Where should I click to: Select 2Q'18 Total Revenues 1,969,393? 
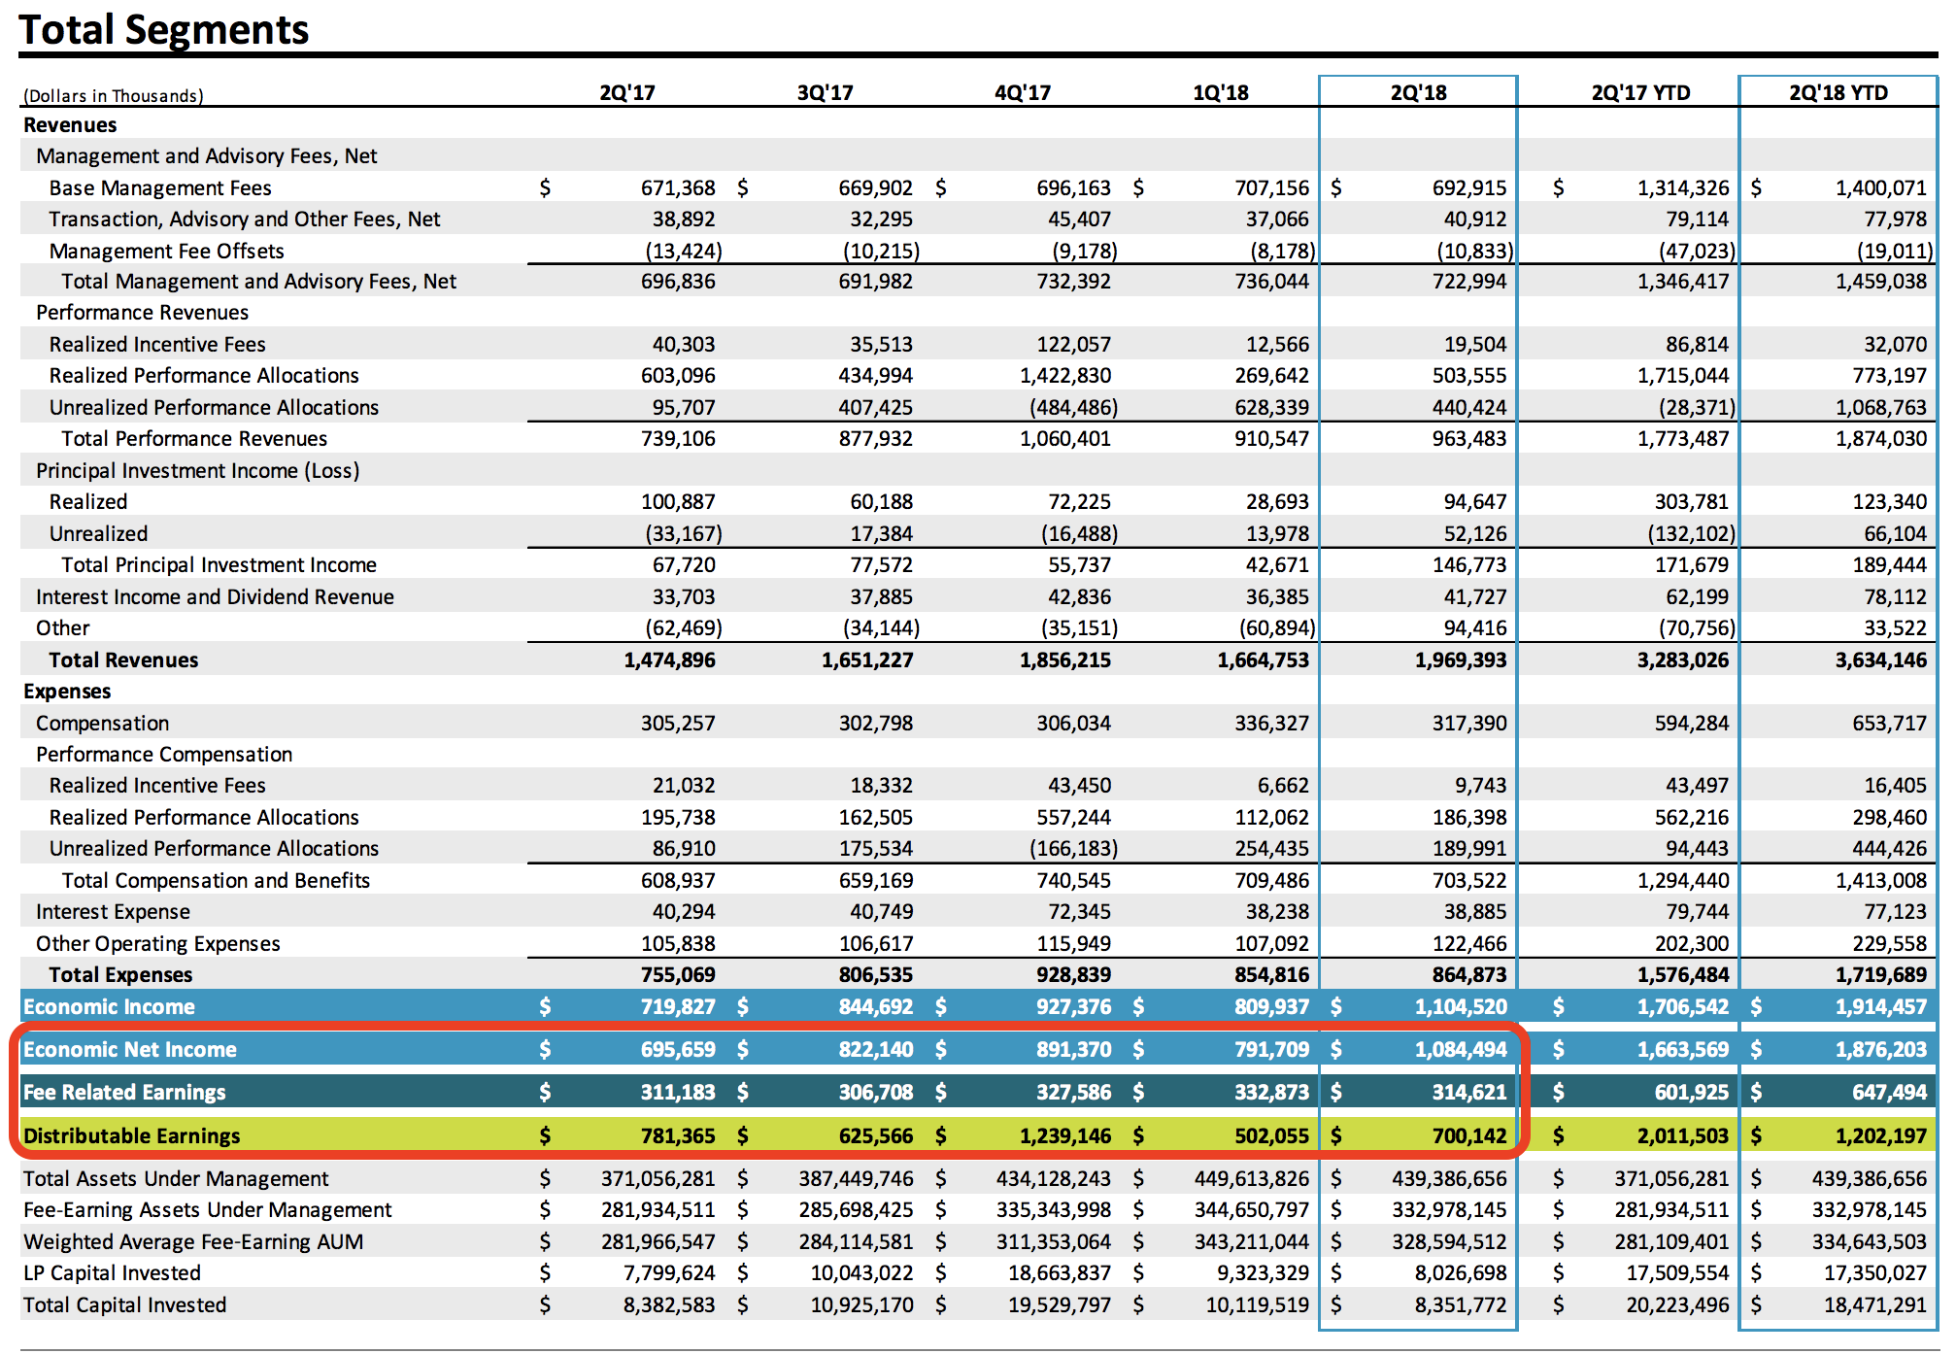pos(1461,660)
